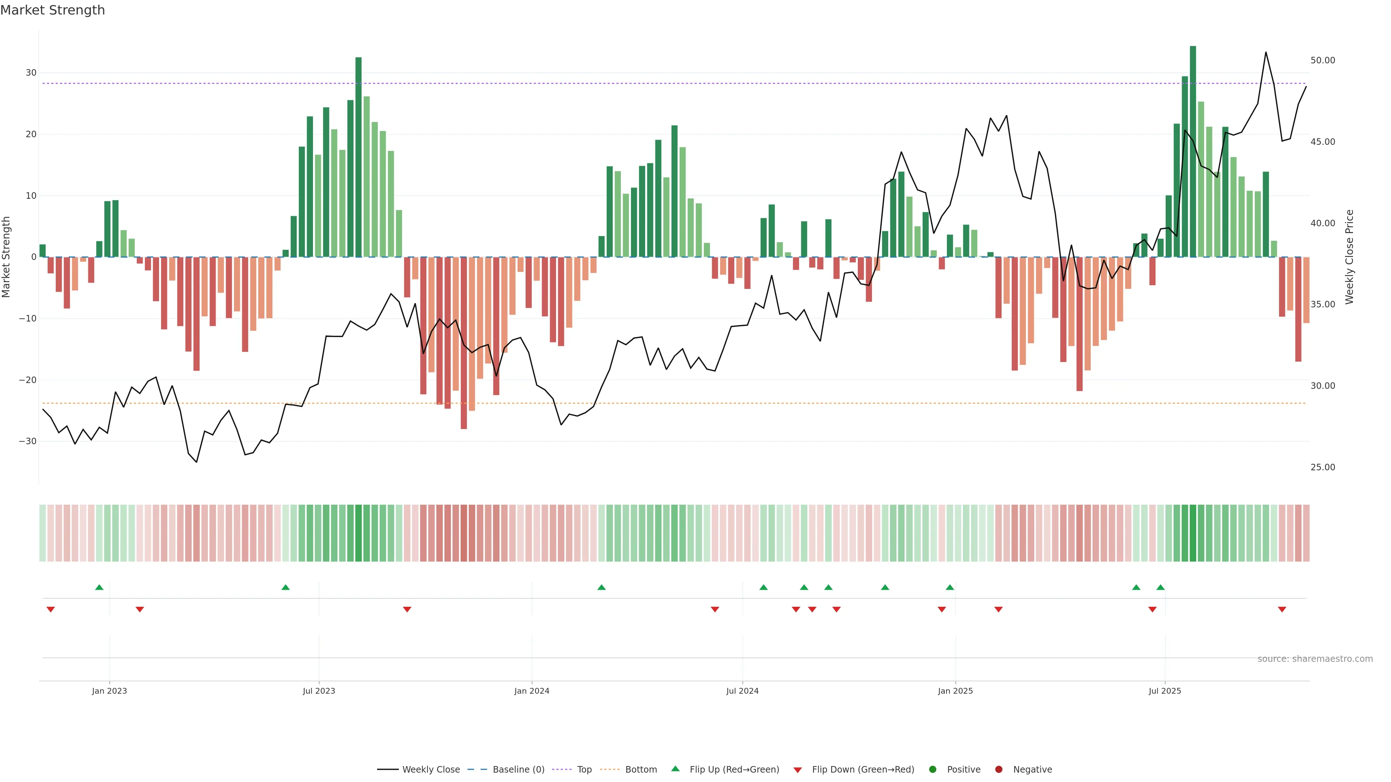
Task: Toggle the Top threshold legend entry
Action: tap(584, 769)
